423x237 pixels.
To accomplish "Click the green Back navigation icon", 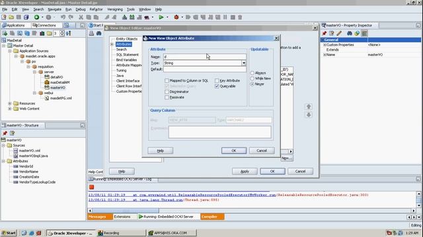I will 36,17.
